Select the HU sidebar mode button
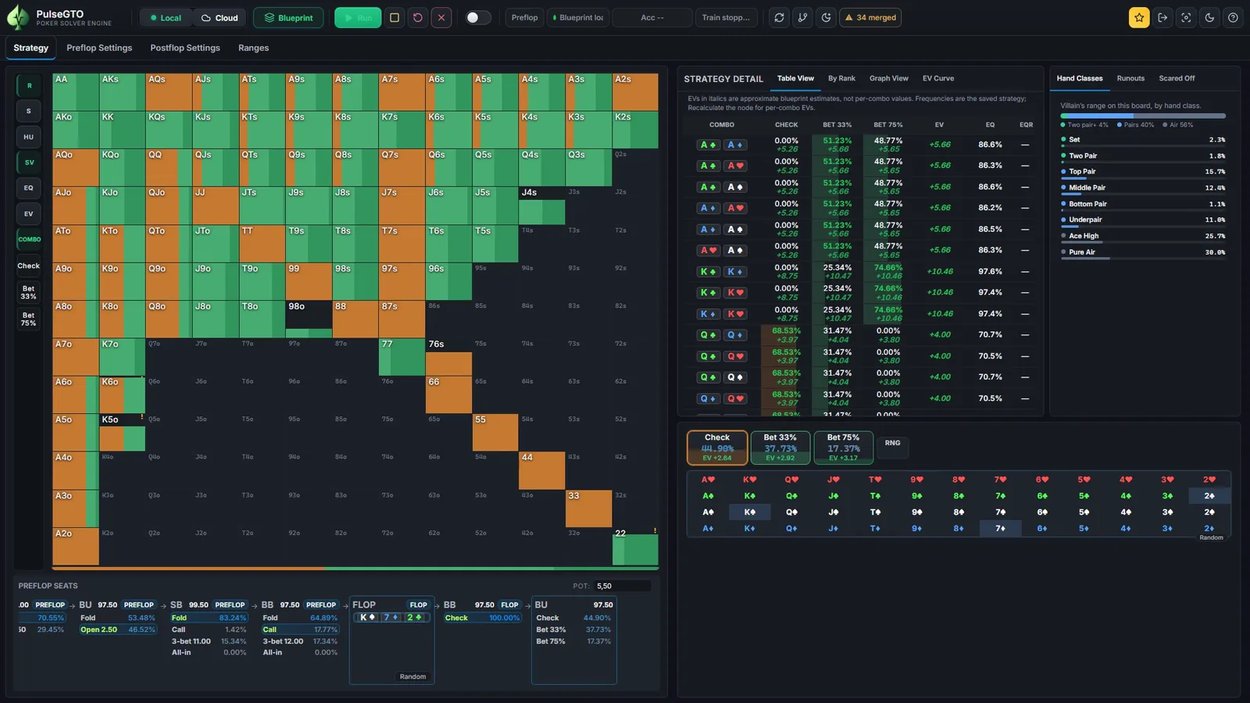 point(29,137)
